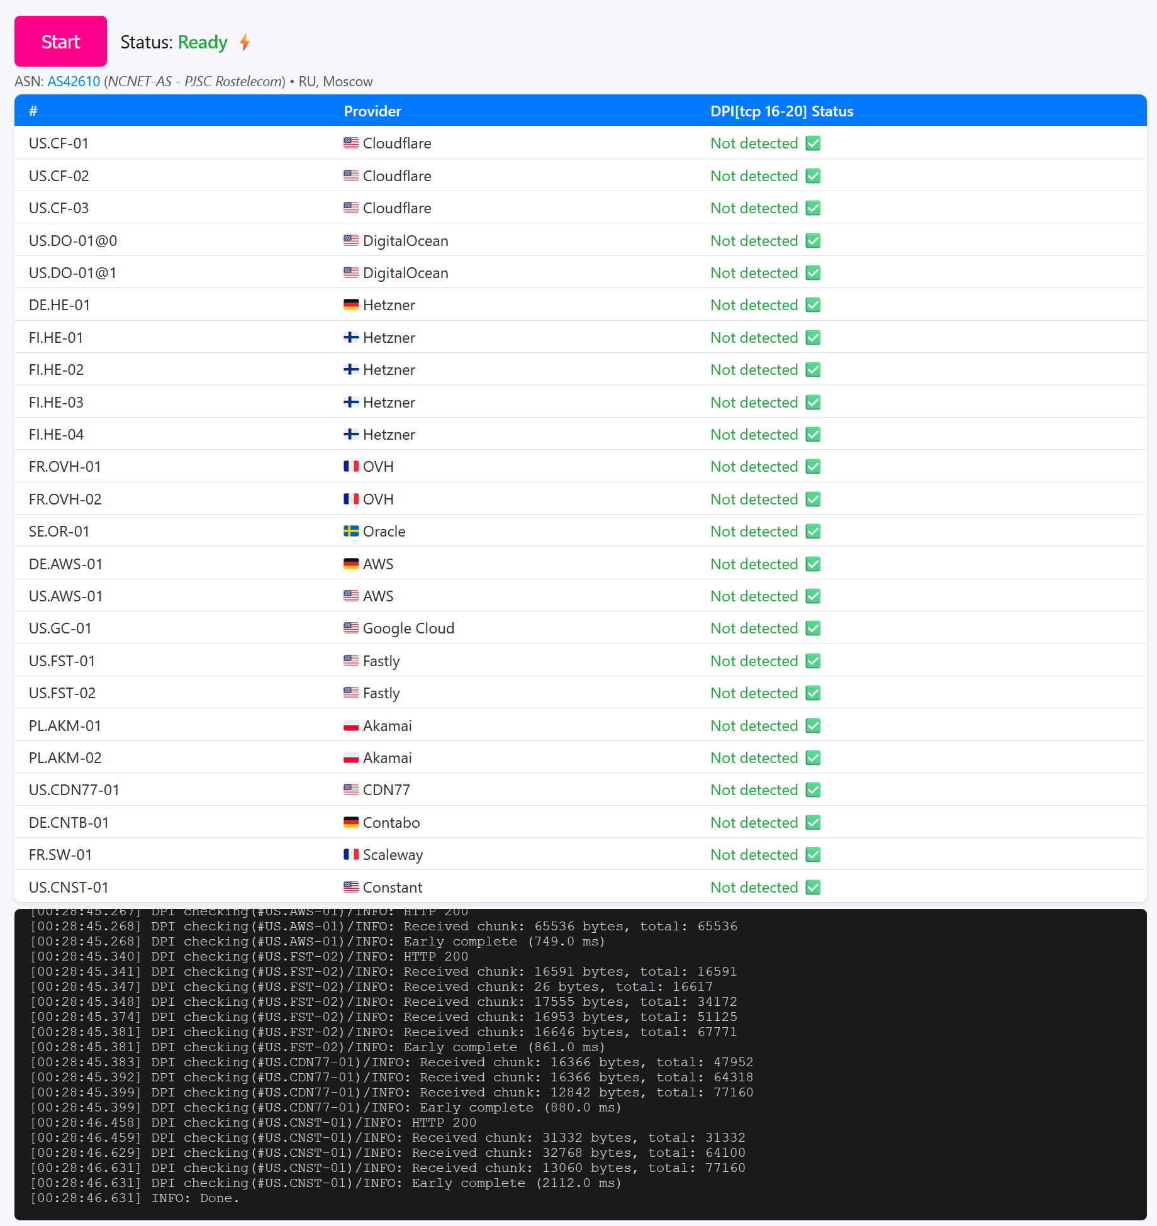Click the US flag beside Google Cloud
The height and width of the screenshot is (1226, 1157).
tap(351, 628)
